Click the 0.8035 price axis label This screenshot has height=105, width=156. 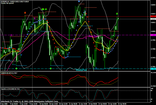[153, 5]
